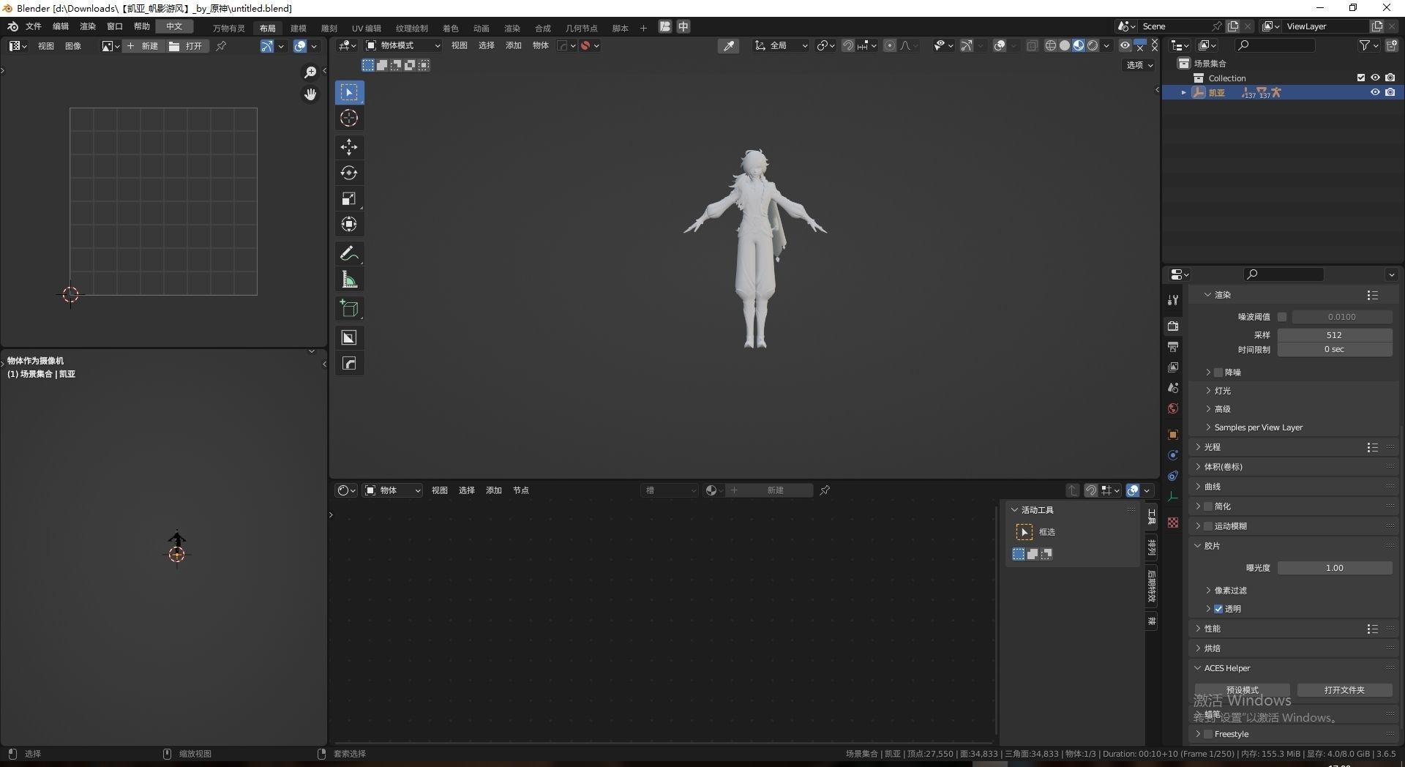Open the Texture properties tab

(x=1173, y=522)
